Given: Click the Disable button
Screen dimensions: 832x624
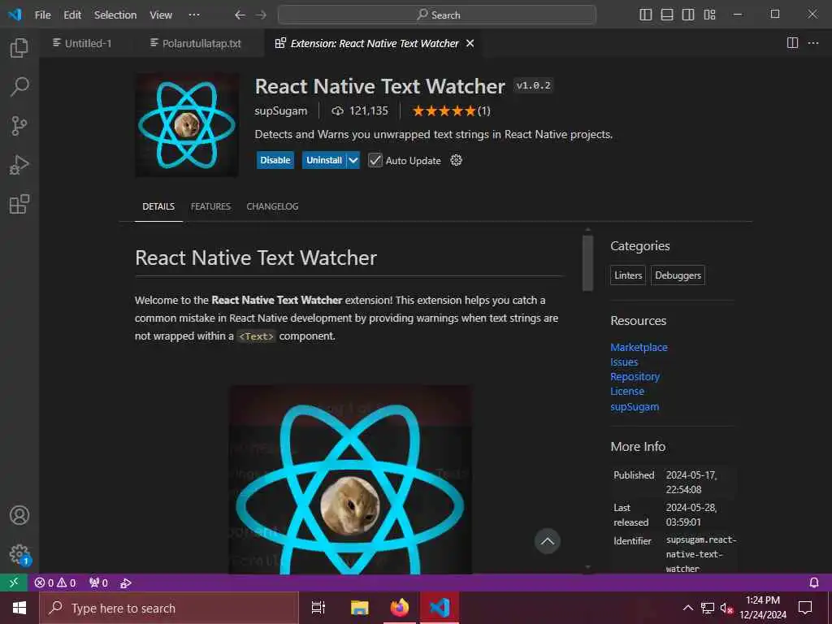Looking at the screenshot, I should [x=275, y=160].
